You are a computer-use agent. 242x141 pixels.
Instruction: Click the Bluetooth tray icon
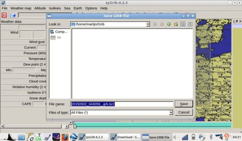click(211, 137)
